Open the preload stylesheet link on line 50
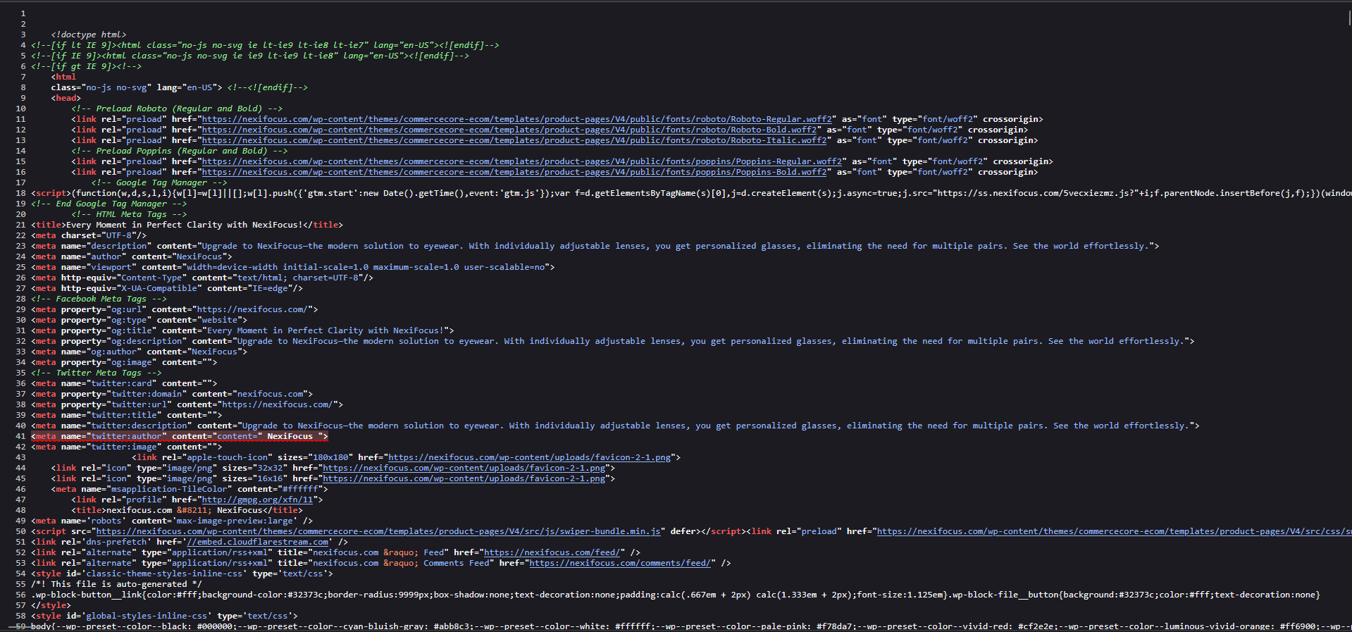This screenshot has height=632, width=1352. (x=1114, y=531)
